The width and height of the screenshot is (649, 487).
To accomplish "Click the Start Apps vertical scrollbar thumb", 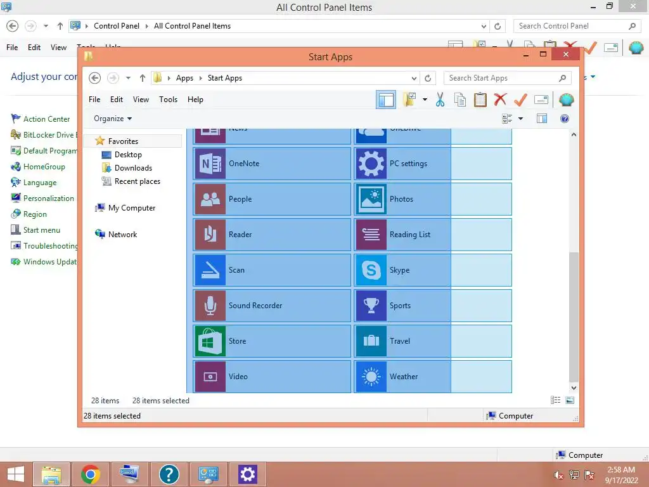I will [573, 317].
